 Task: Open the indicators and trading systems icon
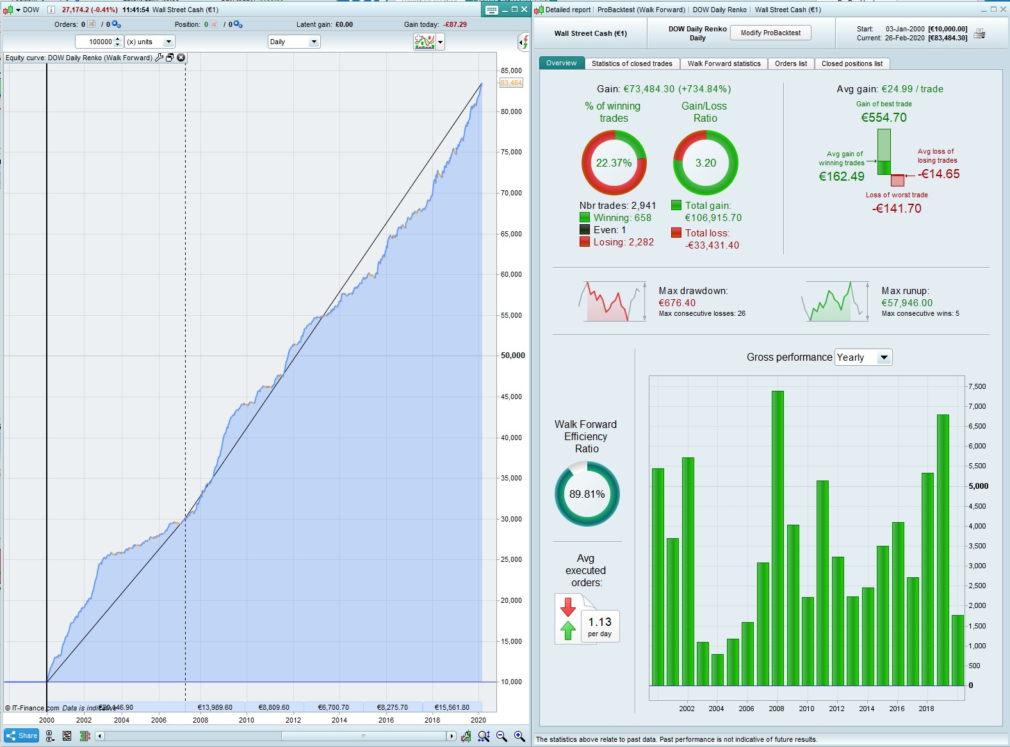(x=425, y=42)
